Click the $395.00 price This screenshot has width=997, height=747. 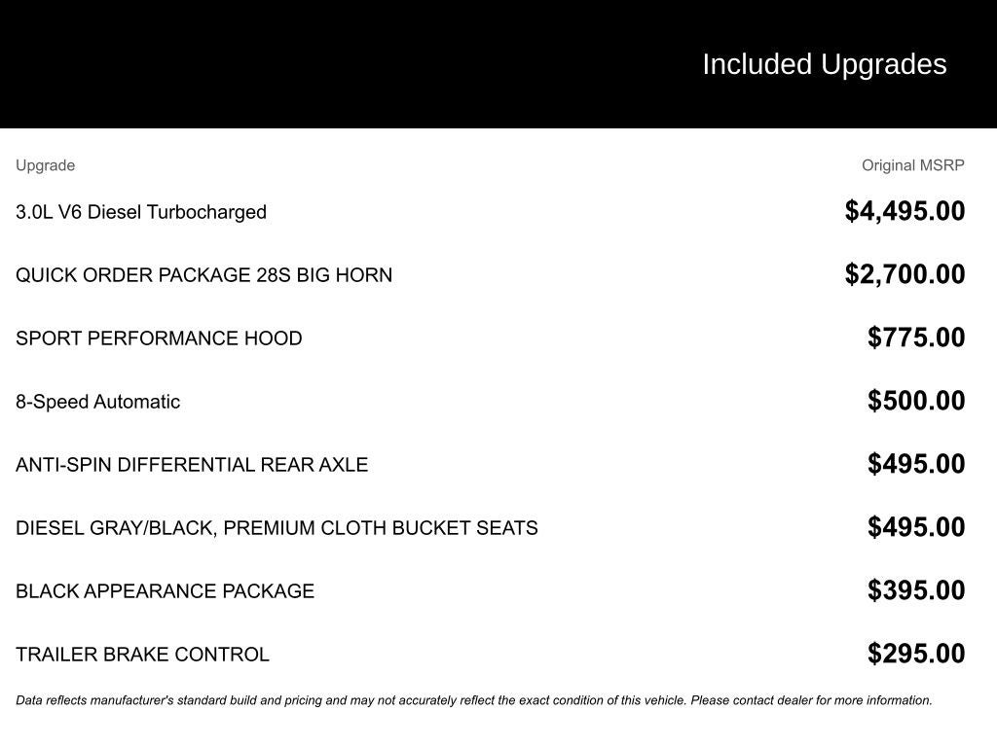pyautogui.click(x=916, y=590)
